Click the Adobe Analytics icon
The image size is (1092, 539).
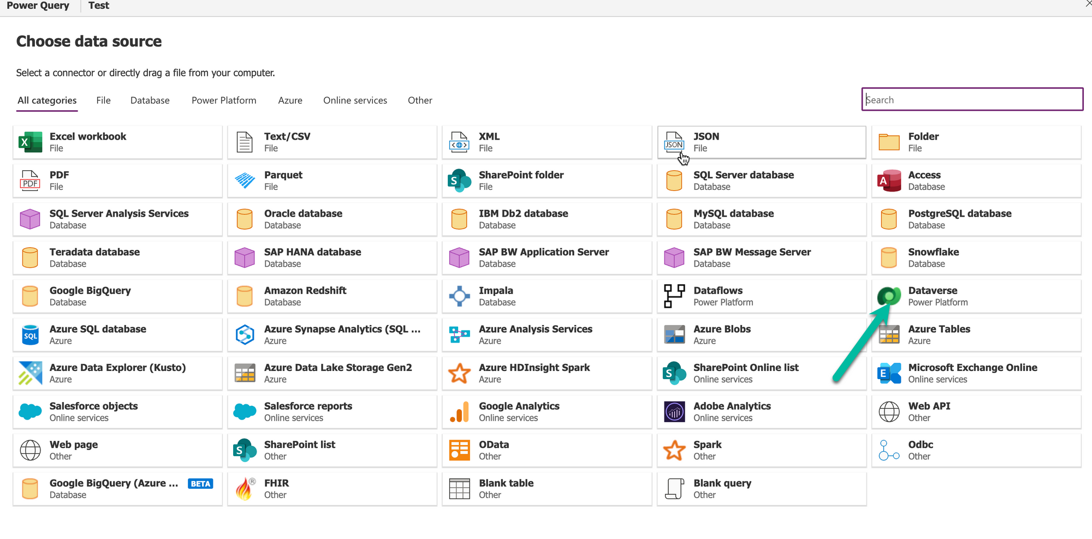(x=674, y=412)
